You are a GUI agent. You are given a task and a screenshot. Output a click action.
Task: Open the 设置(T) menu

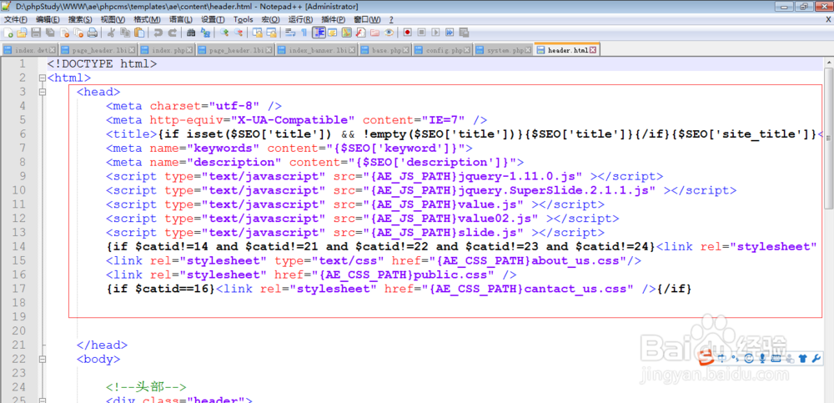213,19
